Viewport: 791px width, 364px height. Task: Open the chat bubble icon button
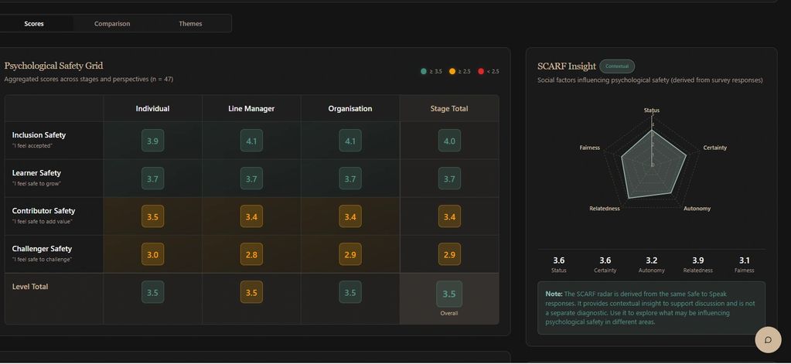(767, 340)
